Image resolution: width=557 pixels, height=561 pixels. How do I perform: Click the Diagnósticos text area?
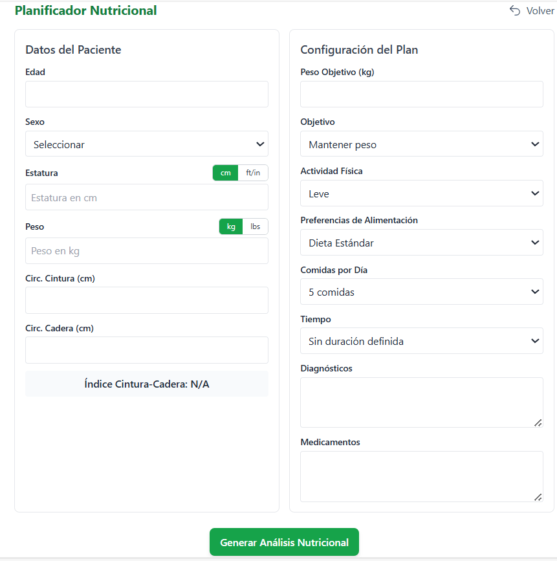click(422, 402)
